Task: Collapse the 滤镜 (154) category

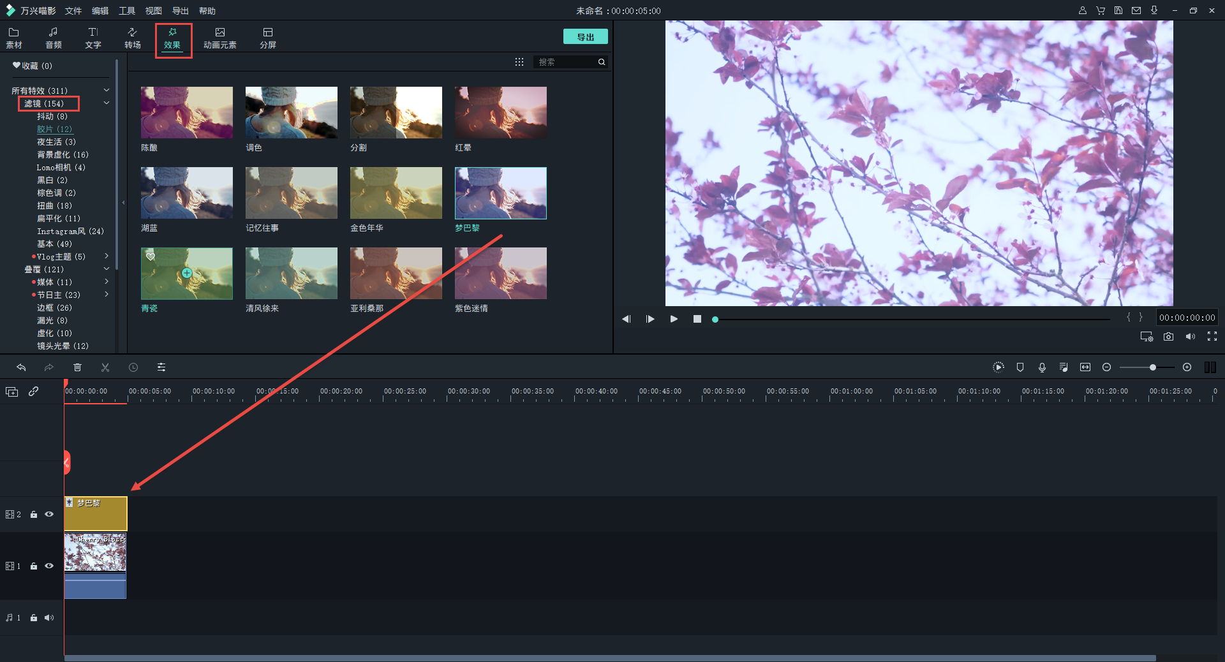Action: point(107,103)
